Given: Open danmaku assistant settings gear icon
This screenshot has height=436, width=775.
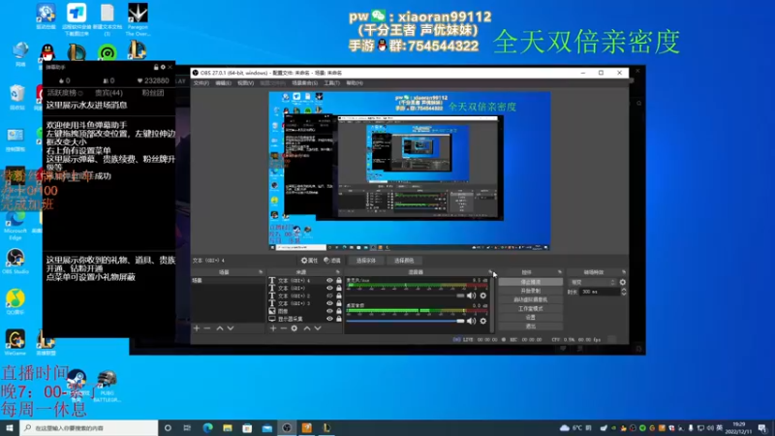Looking at the screenshot, I should (163, 67).
